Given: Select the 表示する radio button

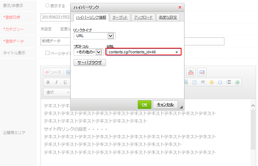Looking at the screenshot, I should click(x=47, y=6).
